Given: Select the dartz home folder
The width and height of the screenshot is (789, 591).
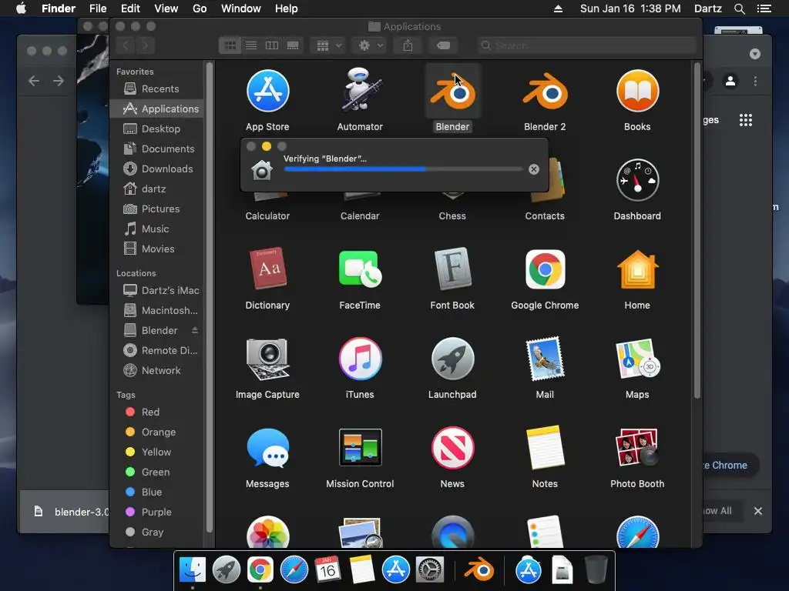Looking at the screenshot, I should pos(156,189).
